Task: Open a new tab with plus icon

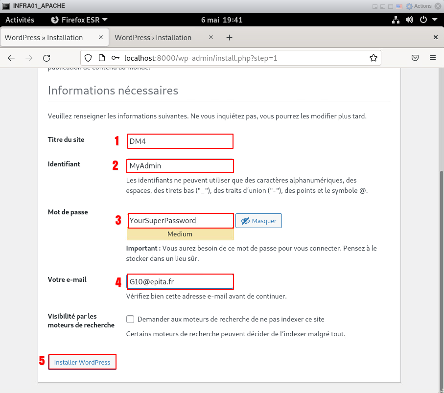Action: pos(229,38)
